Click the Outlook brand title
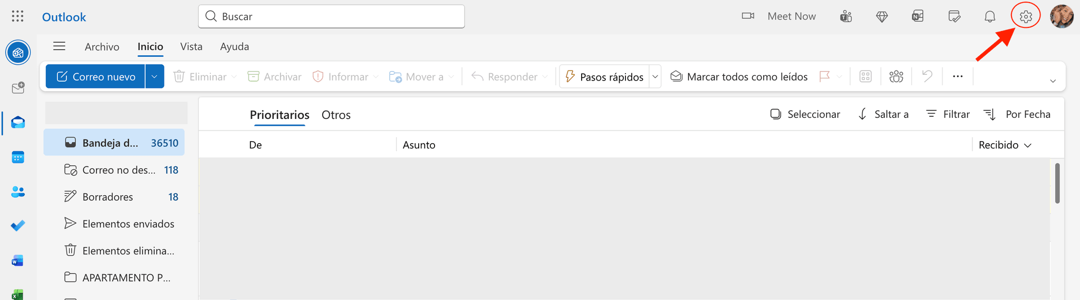 [64, 17]
